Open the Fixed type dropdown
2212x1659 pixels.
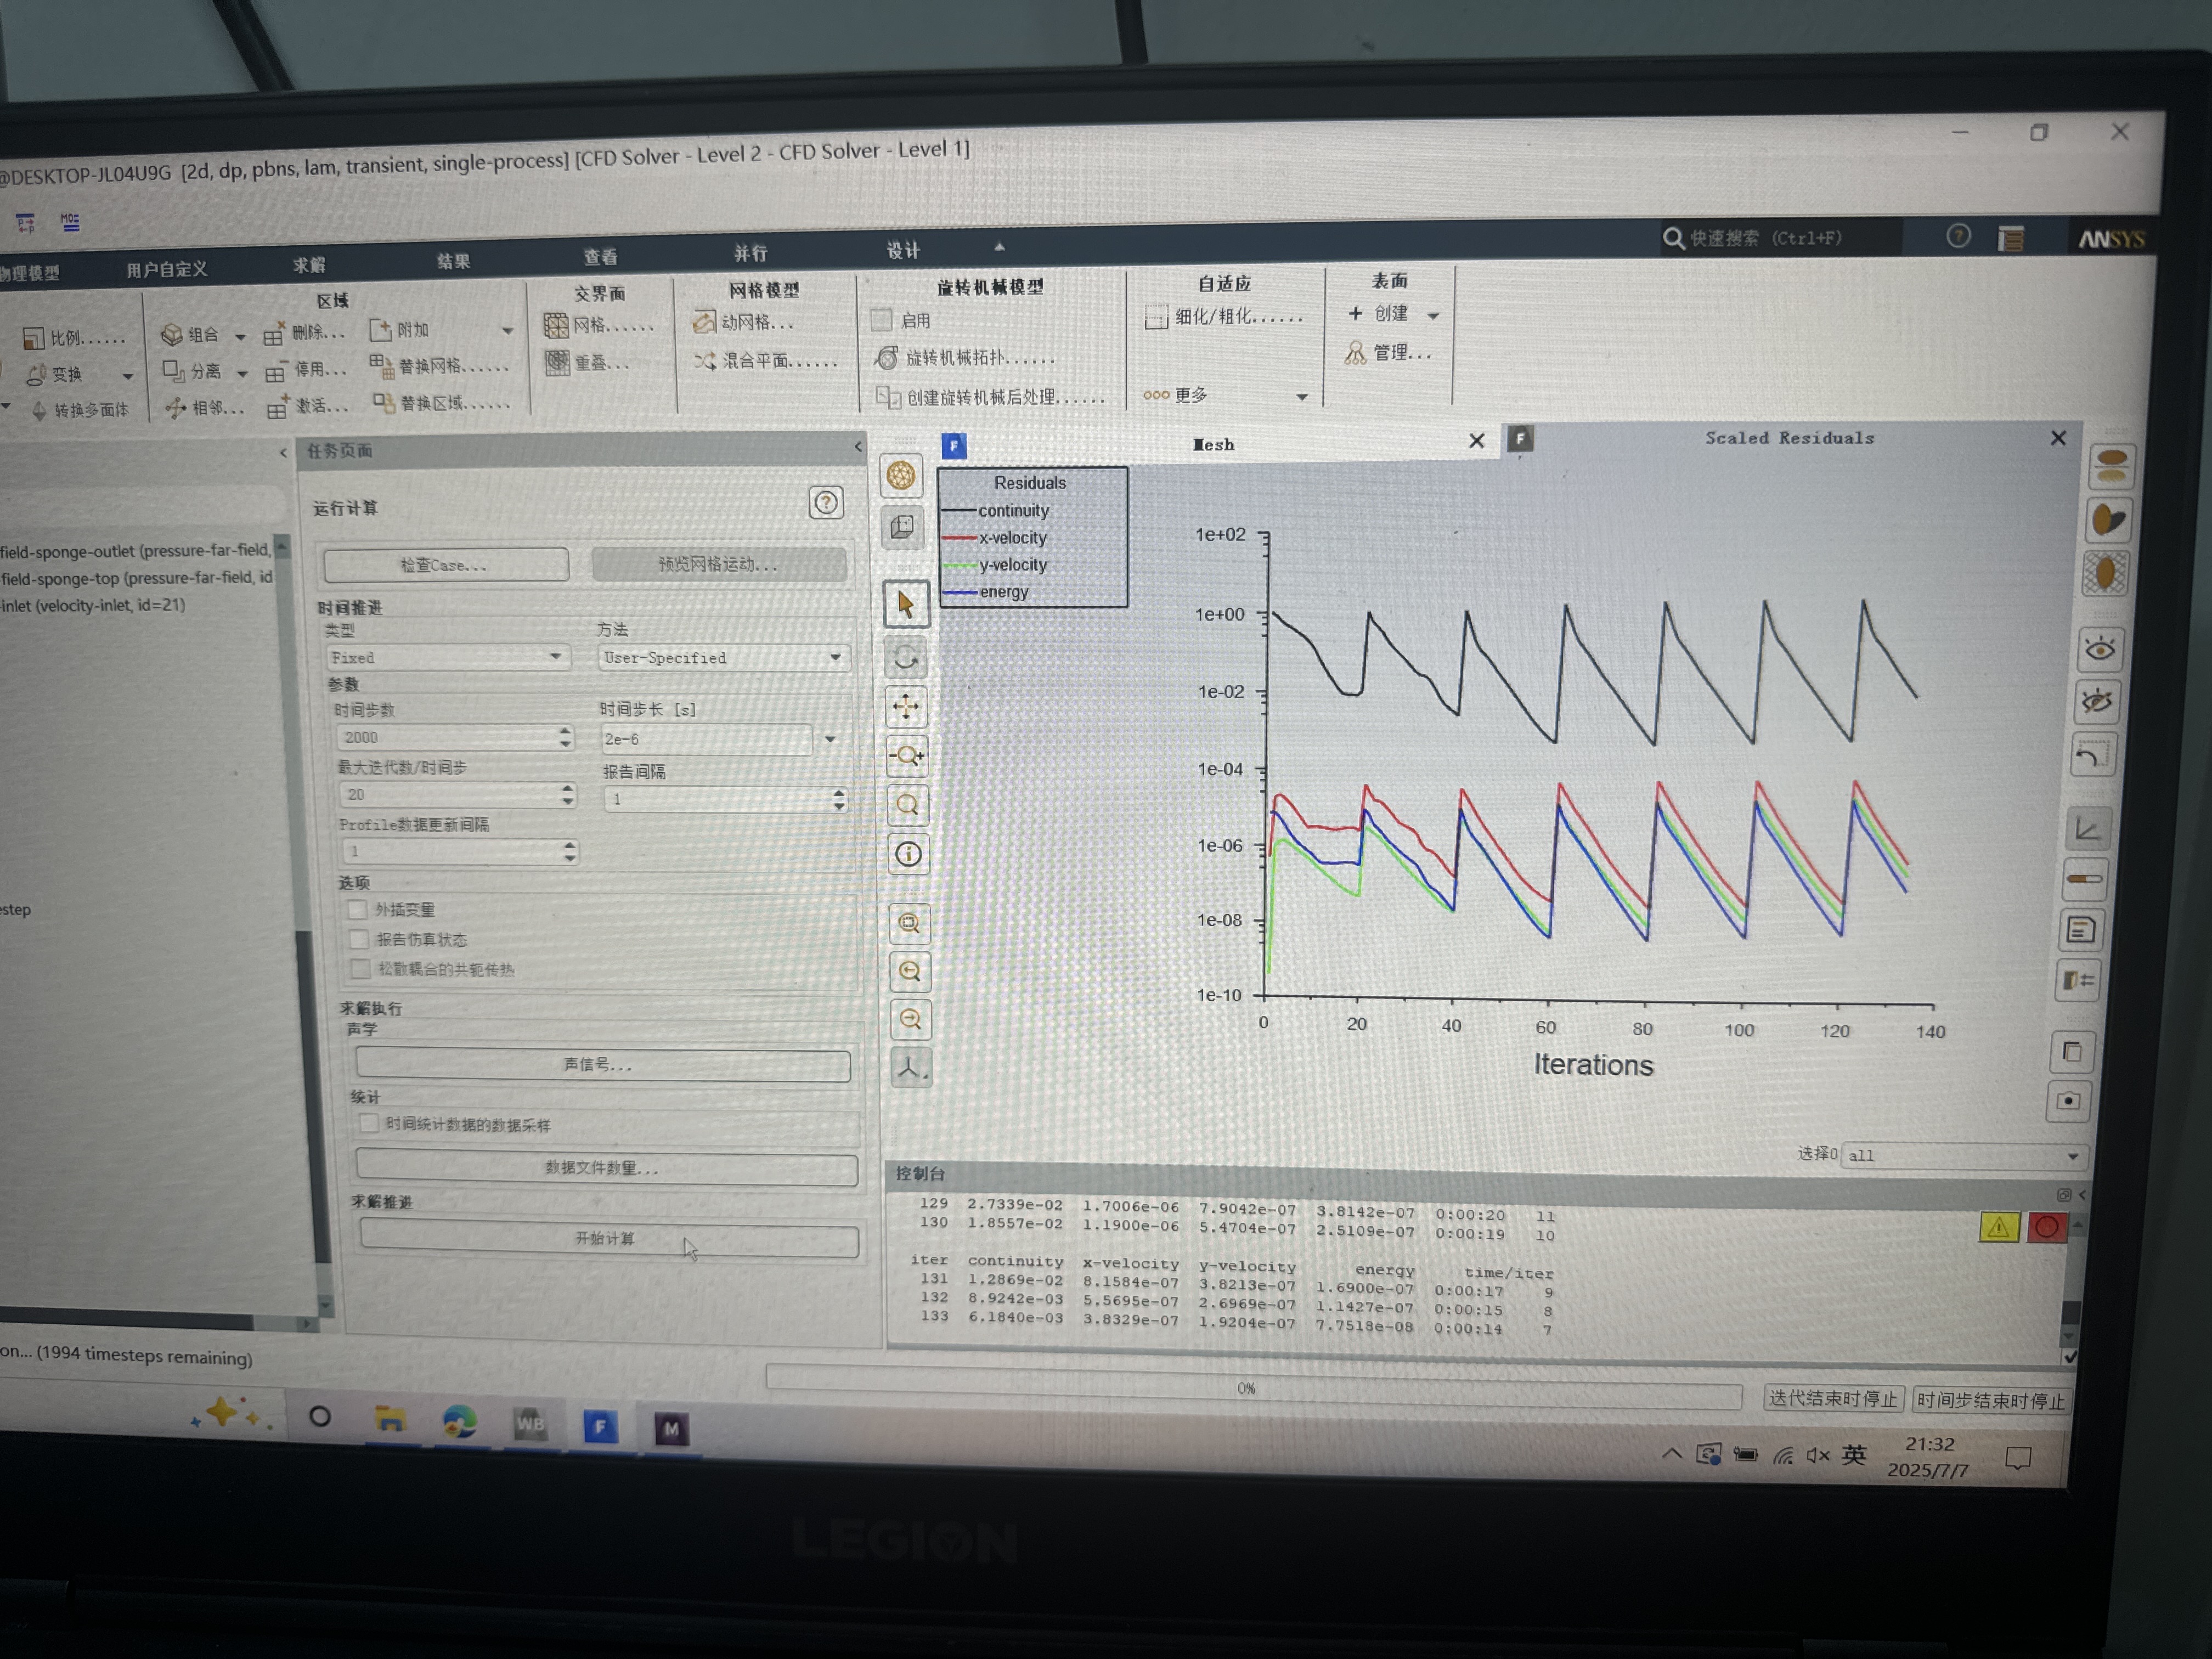pos(448,657)
